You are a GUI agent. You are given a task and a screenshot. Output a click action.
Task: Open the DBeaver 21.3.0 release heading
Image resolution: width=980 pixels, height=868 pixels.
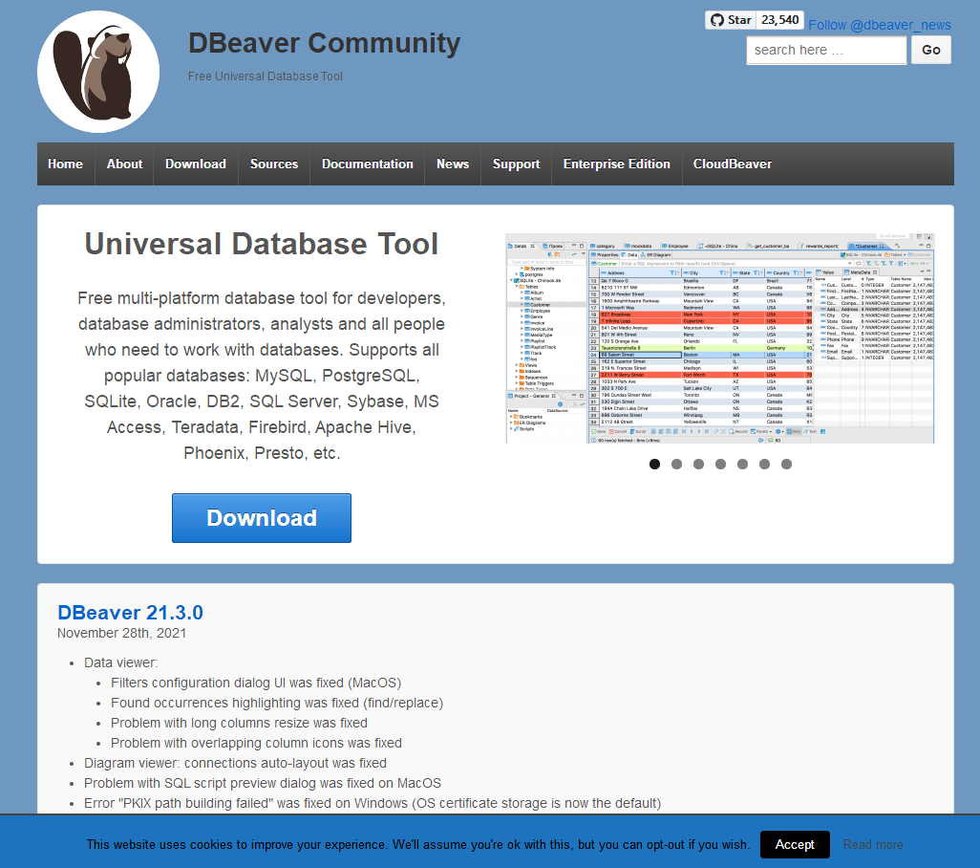pos(130,613)
